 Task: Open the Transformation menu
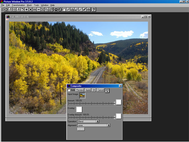(18, 5)
